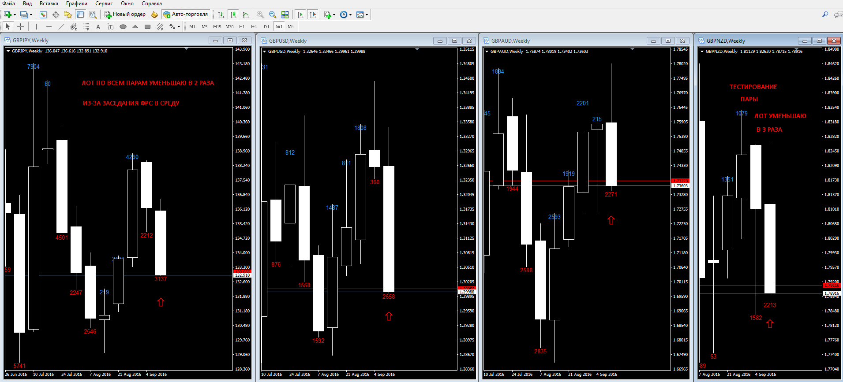Open the MetaEditor yellow book icon
Screen dimensions: 843x382
154,15
